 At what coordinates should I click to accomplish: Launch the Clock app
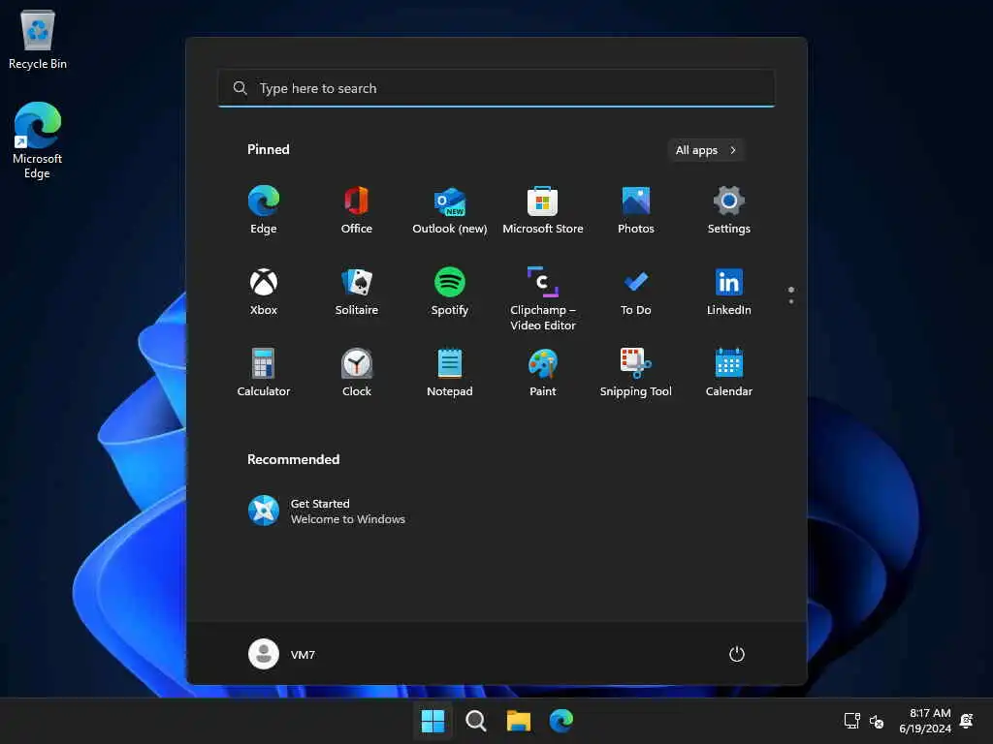pos(357,373)
